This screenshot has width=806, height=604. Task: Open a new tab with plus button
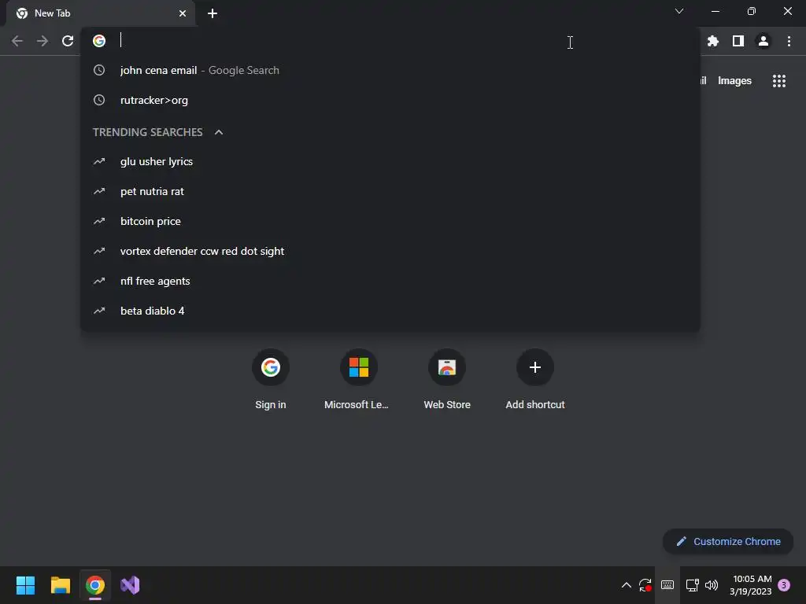click(x=213, y=13)
